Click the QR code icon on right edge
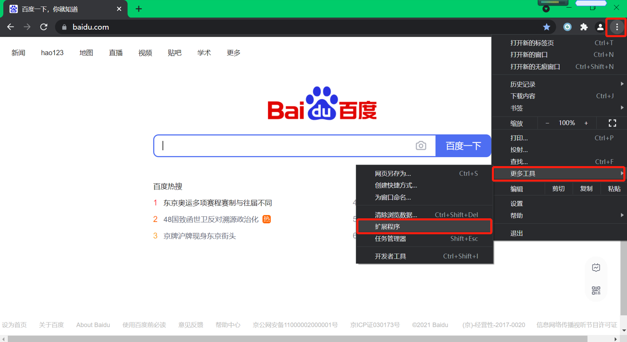Screen dimensions: 627x342 tap(596, 290)
